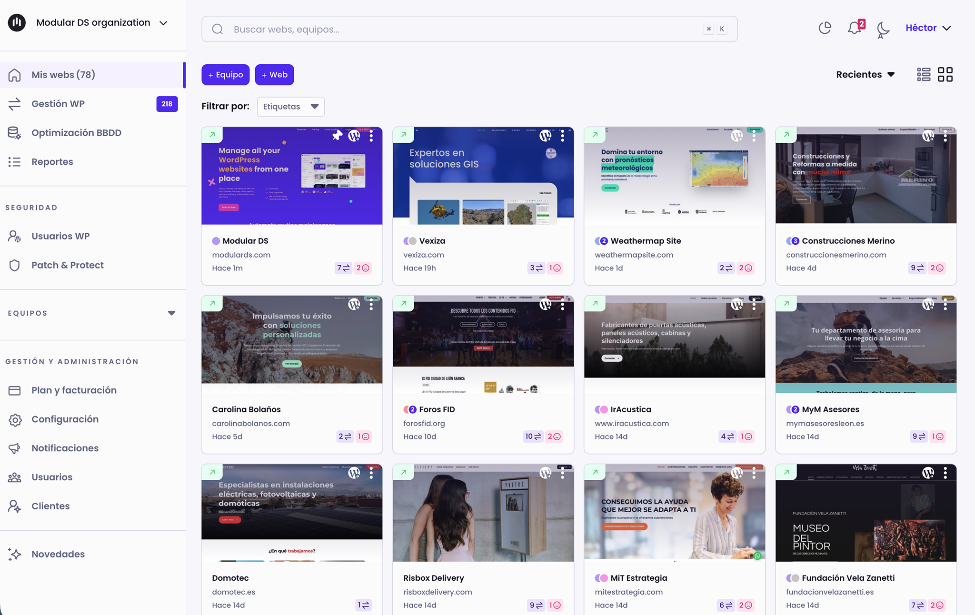This screenshot has width=975, height=615.
Task: Click the + Equipo button
Action: click(225, 75)
